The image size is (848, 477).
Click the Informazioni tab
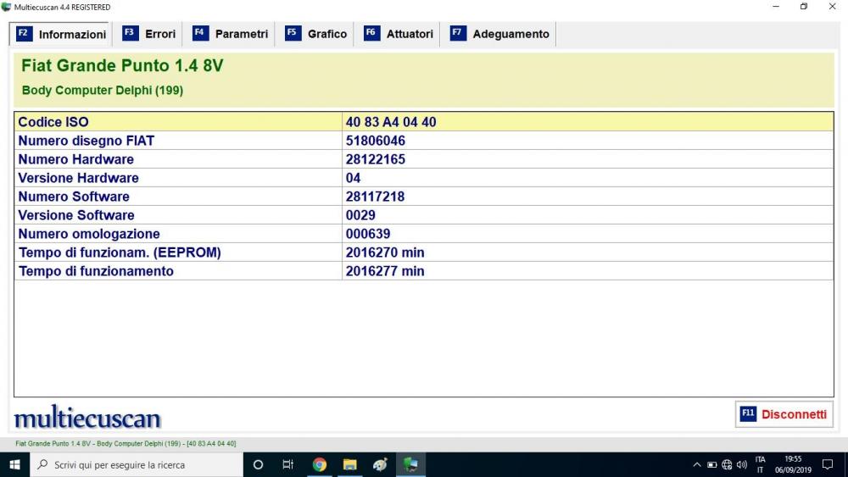click(x=62, y=34)
